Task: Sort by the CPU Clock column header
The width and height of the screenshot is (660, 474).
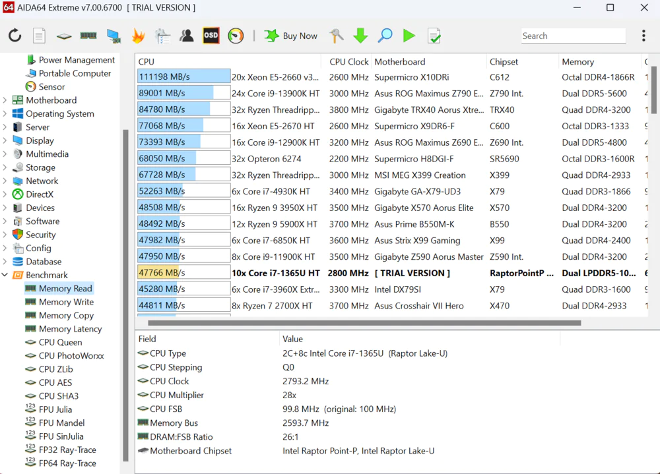Action: (x=347, y=62)
